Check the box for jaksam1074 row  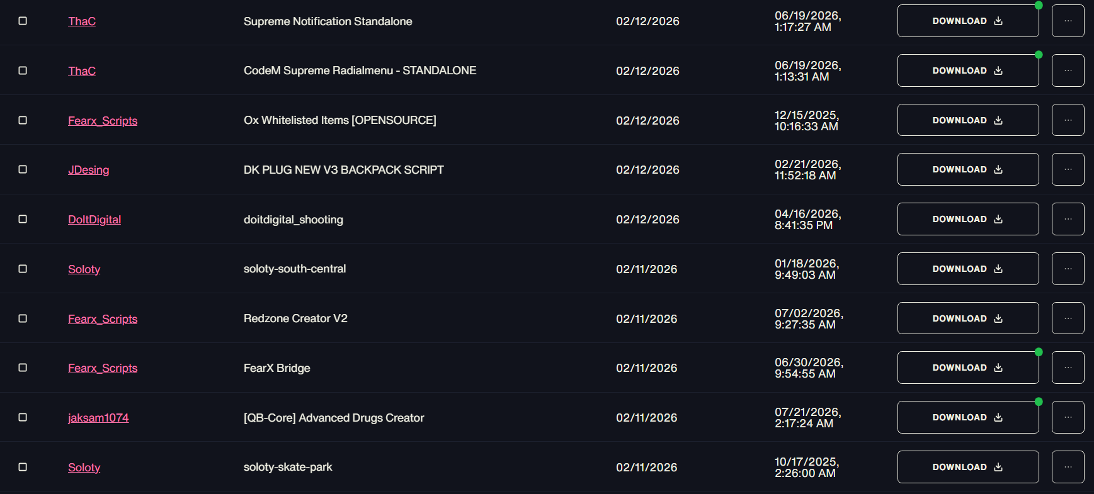(23, 417)
